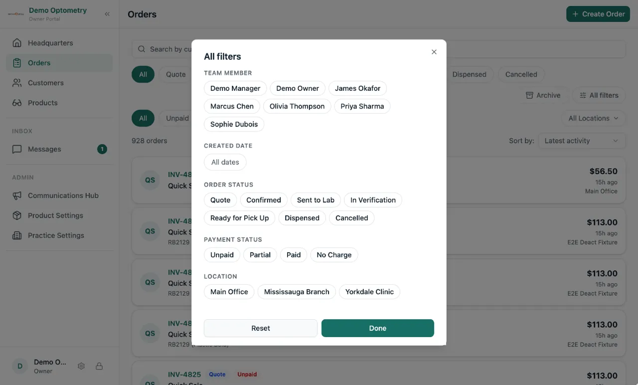Toggle the Mississauga Branch location filter
This screenshot has height=385, width=638.
(x=297, y=292)
